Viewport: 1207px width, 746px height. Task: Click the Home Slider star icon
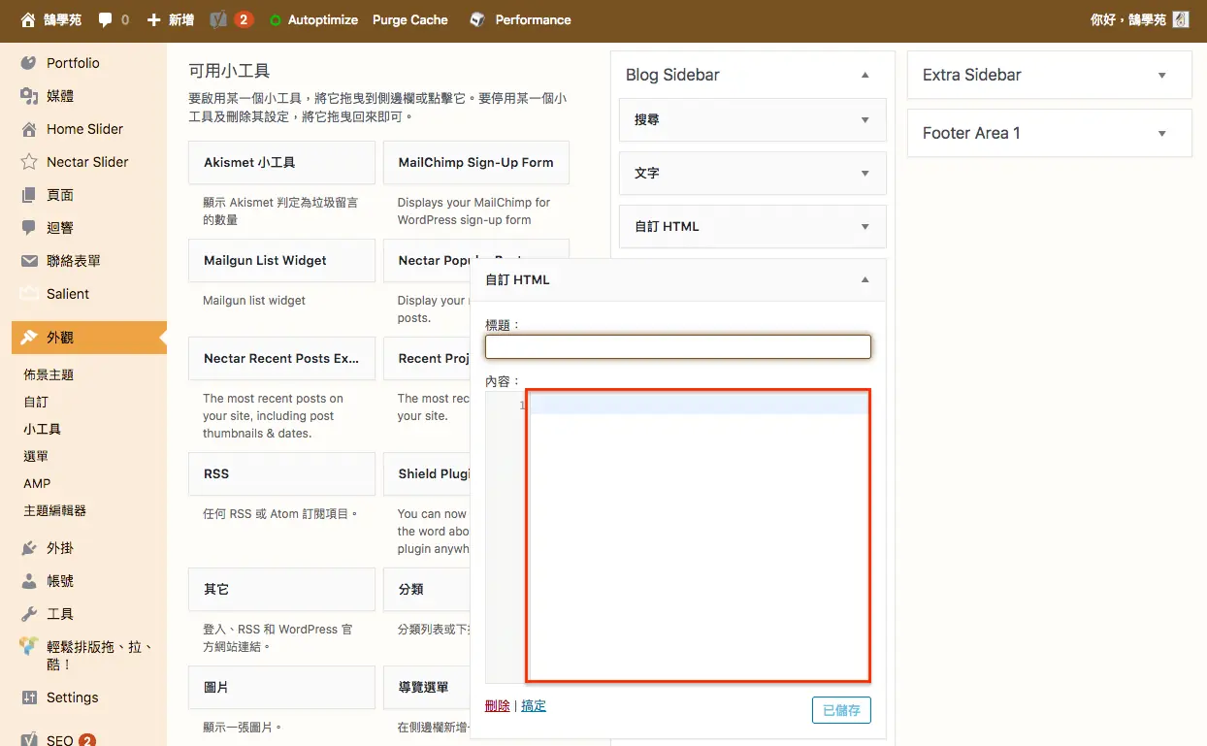29,128
